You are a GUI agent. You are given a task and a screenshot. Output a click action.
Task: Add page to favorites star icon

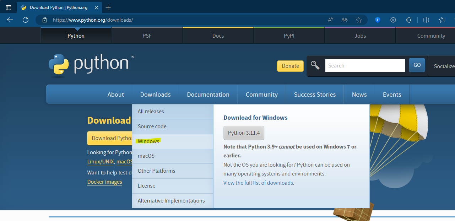tap(359, 20)
